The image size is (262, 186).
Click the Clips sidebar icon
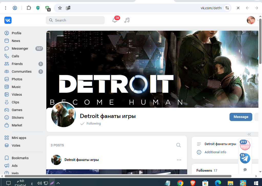[7, 102]
